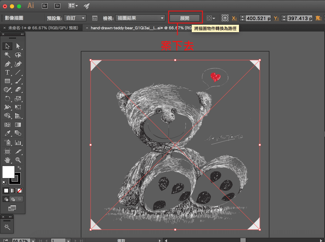Select the Type tool

click(x=7, y=72)
